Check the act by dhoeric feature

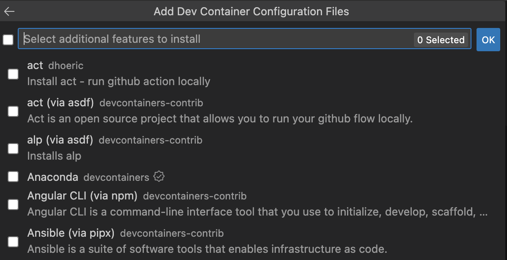point(13,74)
